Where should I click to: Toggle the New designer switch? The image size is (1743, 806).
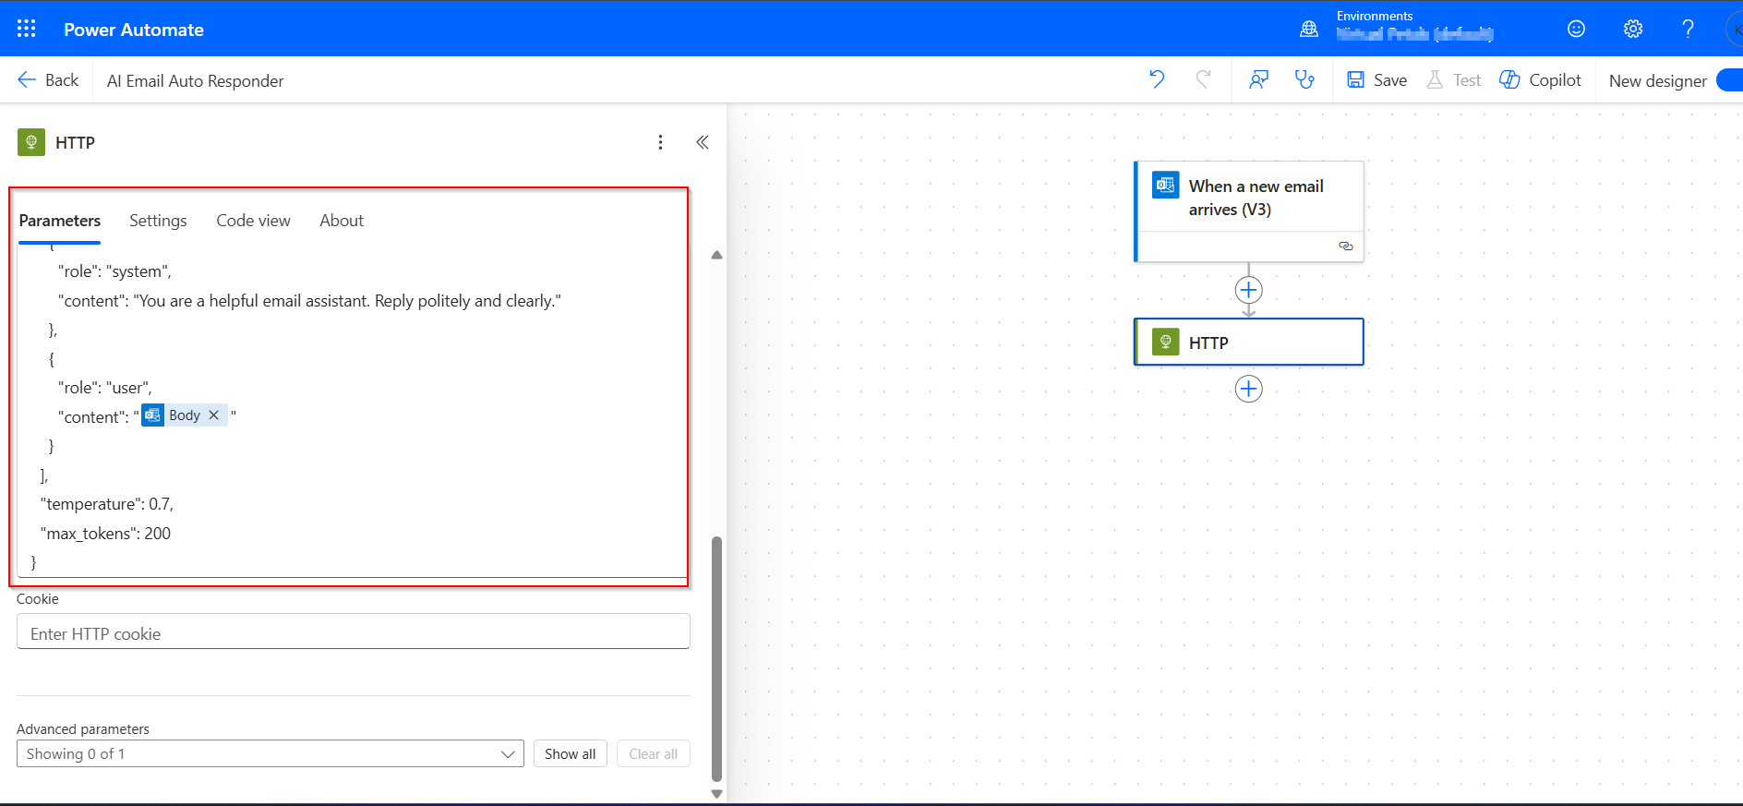pyautogui.click(x=1729, y=80)
